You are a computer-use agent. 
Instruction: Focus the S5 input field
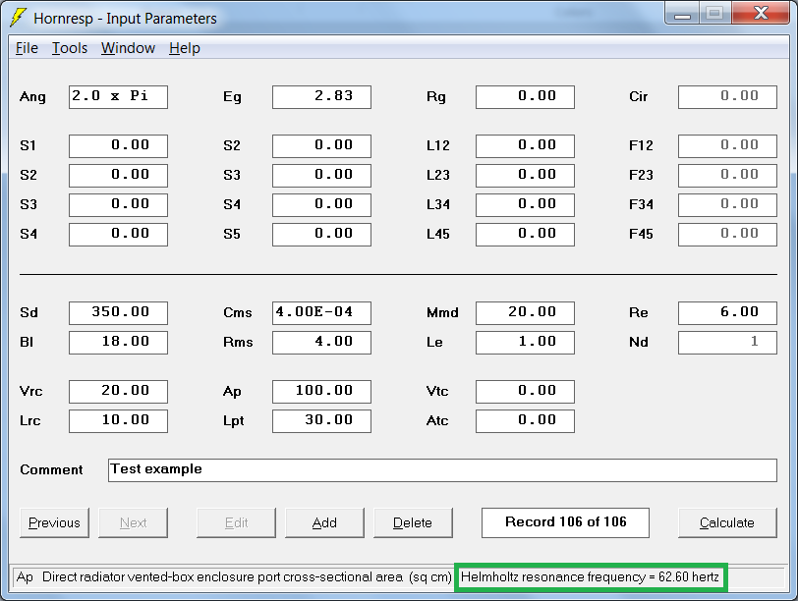coord(321,235)
